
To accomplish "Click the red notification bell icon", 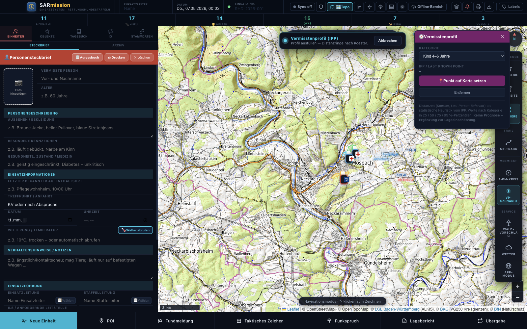I will [x=467, y=7].
